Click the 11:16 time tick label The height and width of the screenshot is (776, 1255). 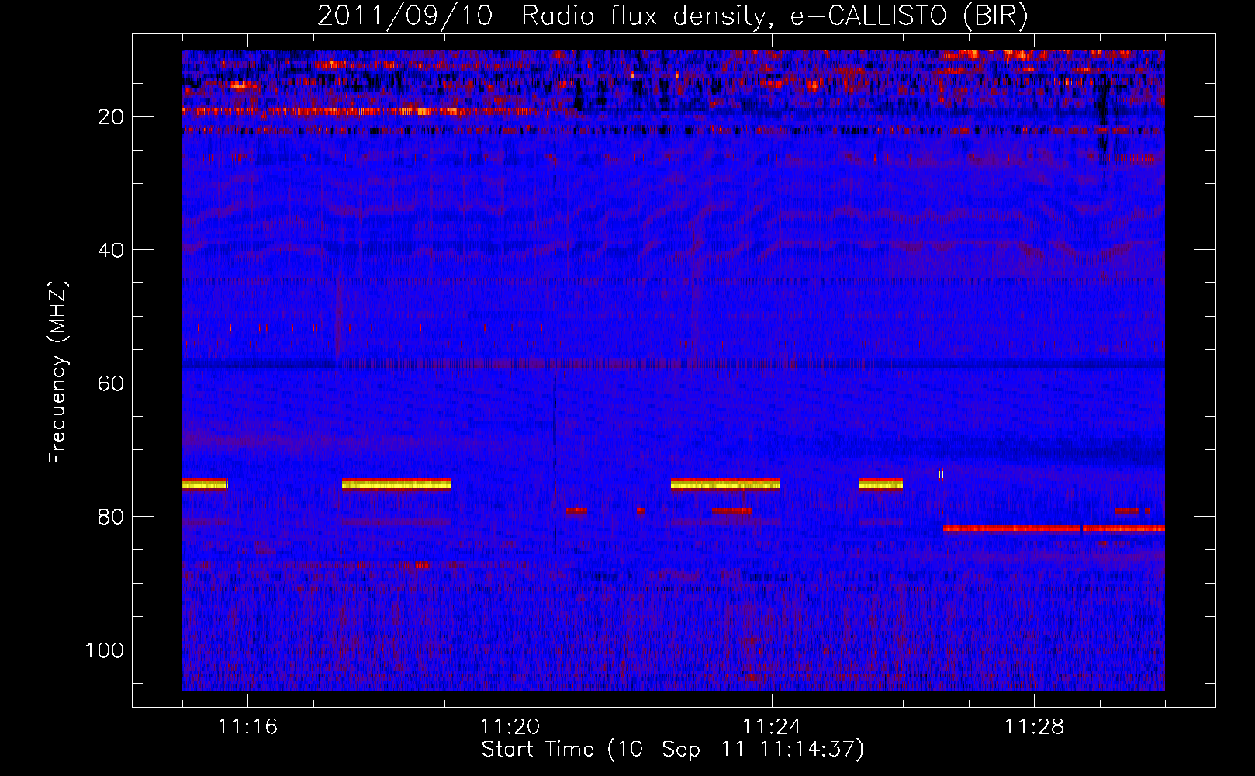[247, 727]
